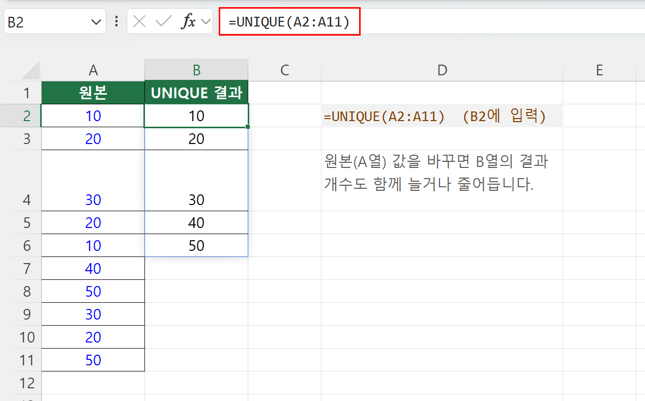645x401 pixels.
Task: Select row 12 header
Action: (21, 383)
